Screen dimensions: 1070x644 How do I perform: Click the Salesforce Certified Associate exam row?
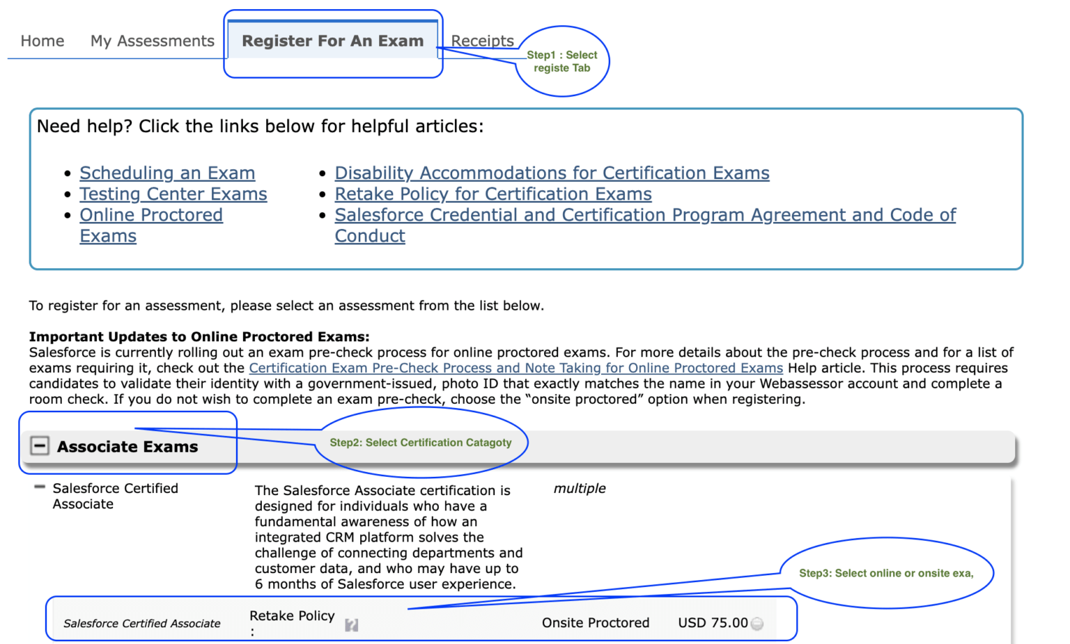click(142, 623)
